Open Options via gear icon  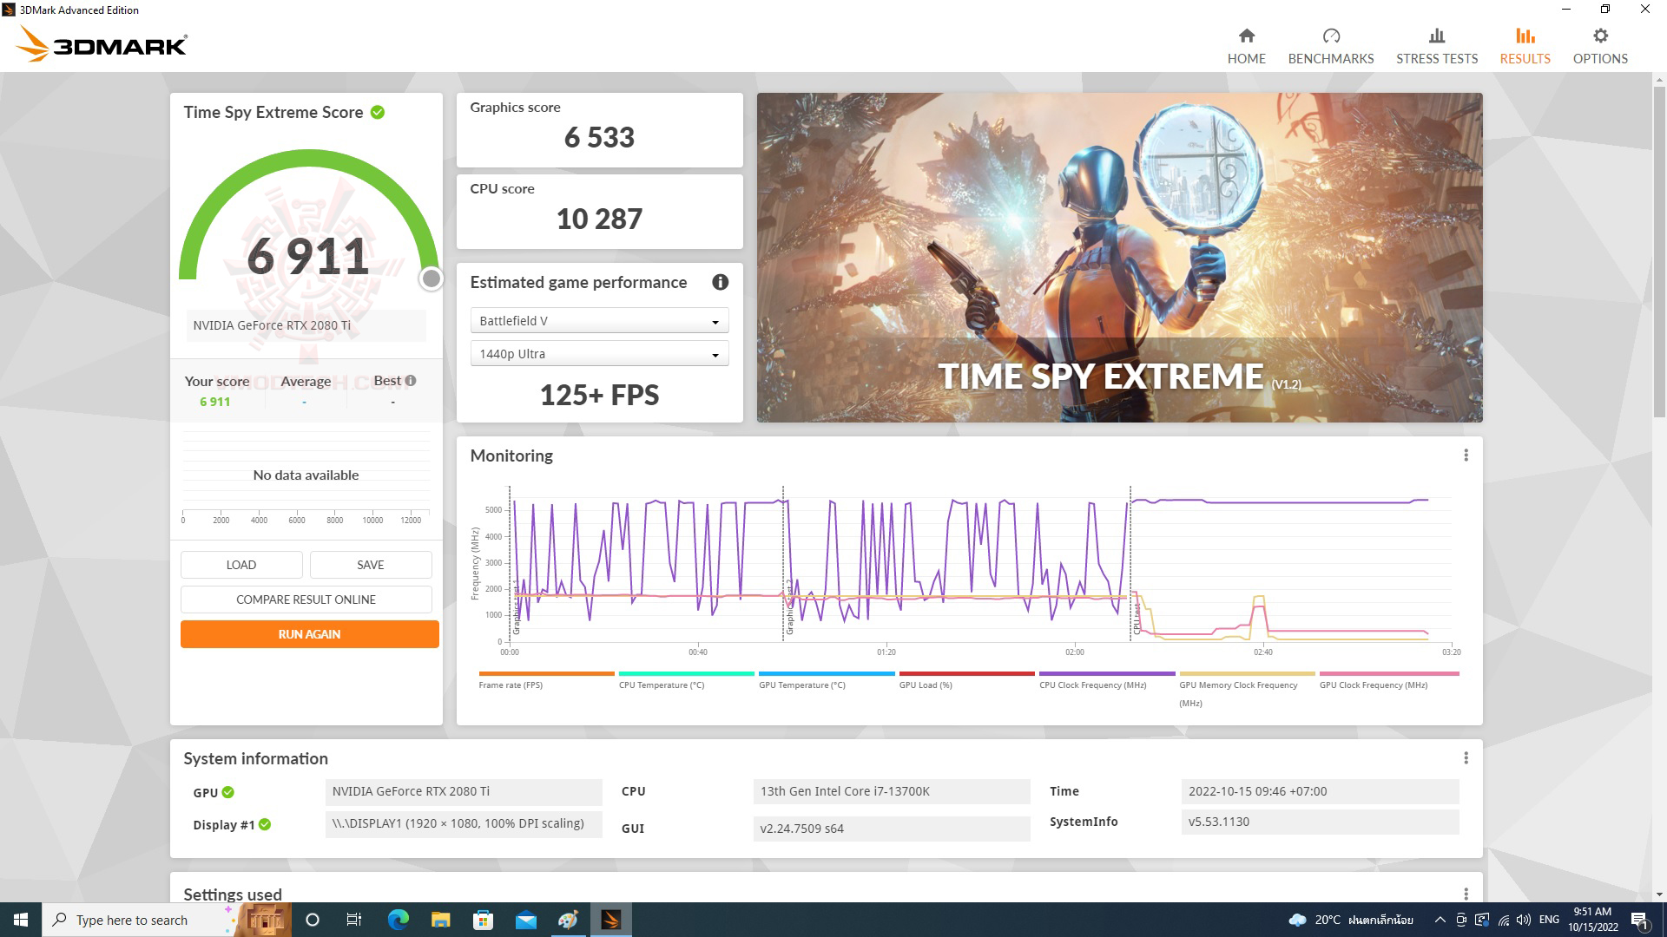[x=1599, y=36]
